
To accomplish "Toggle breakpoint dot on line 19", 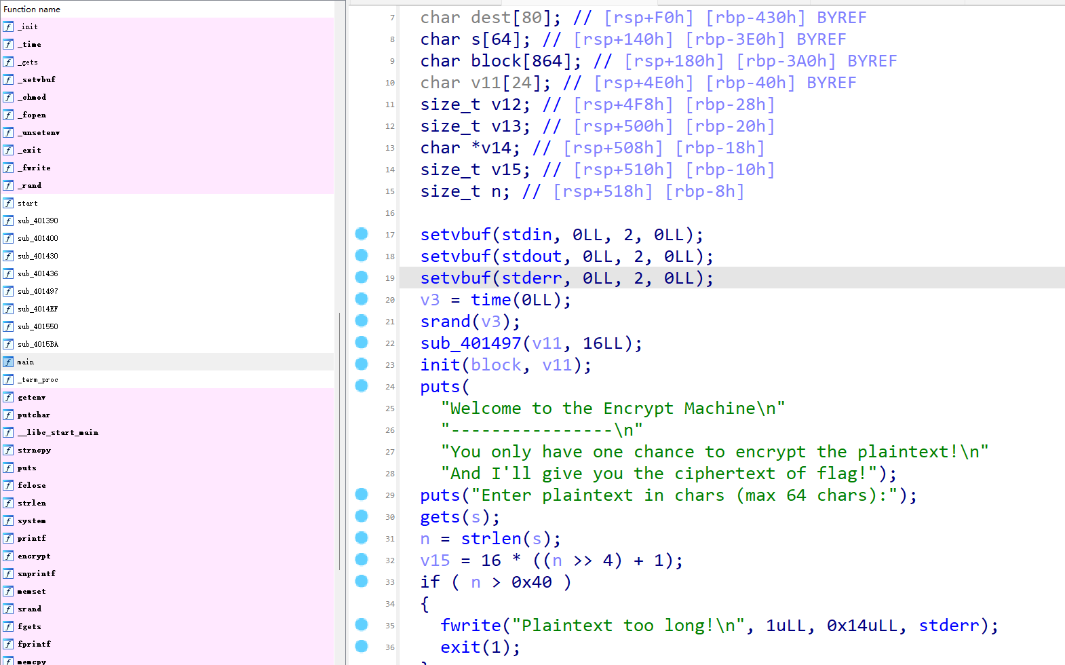I will 362,277.
